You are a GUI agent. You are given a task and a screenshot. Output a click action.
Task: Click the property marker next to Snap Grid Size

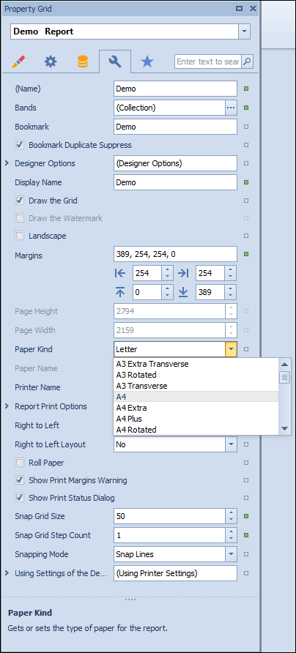coord(246,516)
